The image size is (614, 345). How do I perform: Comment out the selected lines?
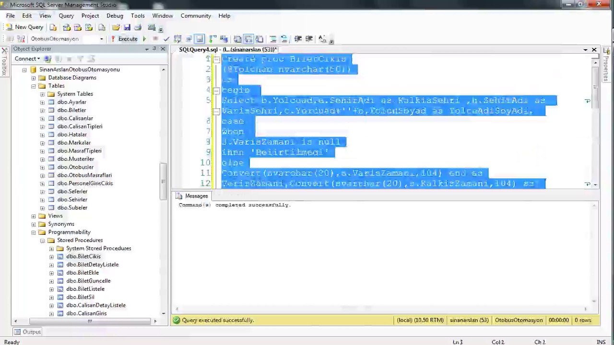click(x=273, y=39)
